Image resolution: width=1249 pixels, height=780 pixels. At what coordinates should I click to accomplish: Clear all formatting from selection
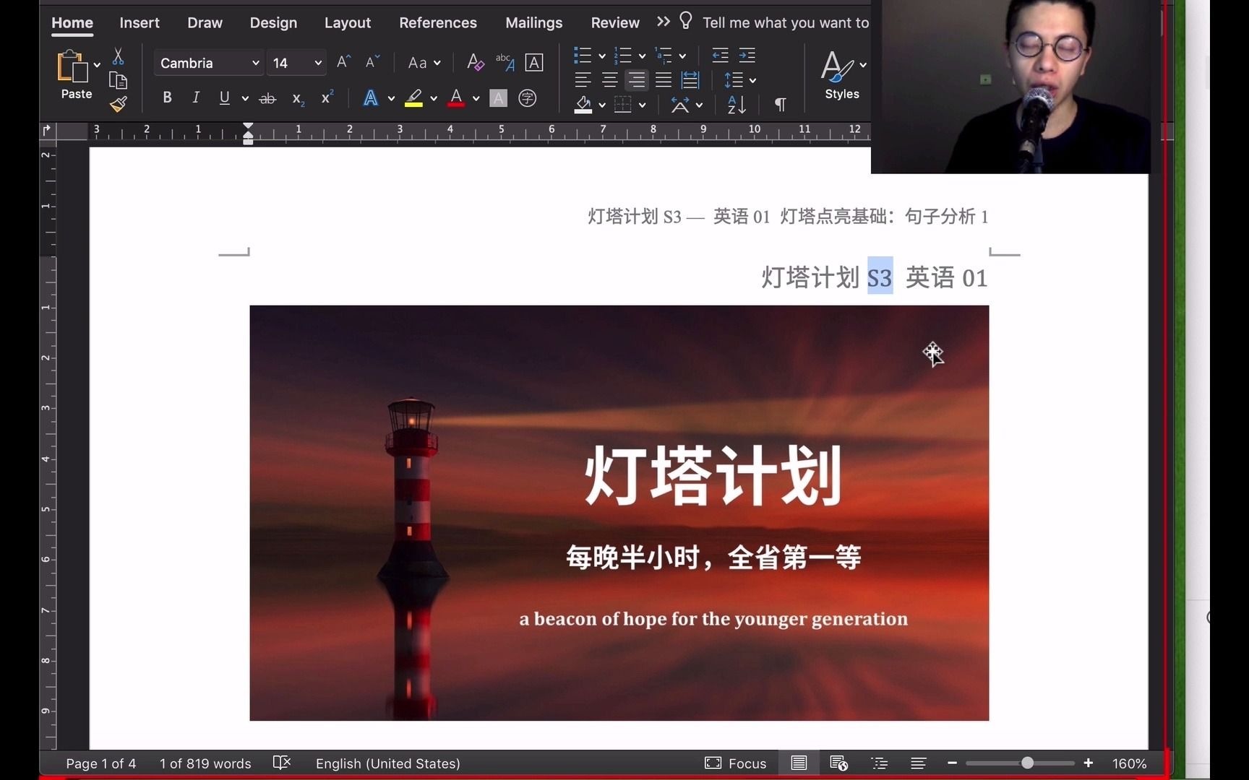click(475, 62)
